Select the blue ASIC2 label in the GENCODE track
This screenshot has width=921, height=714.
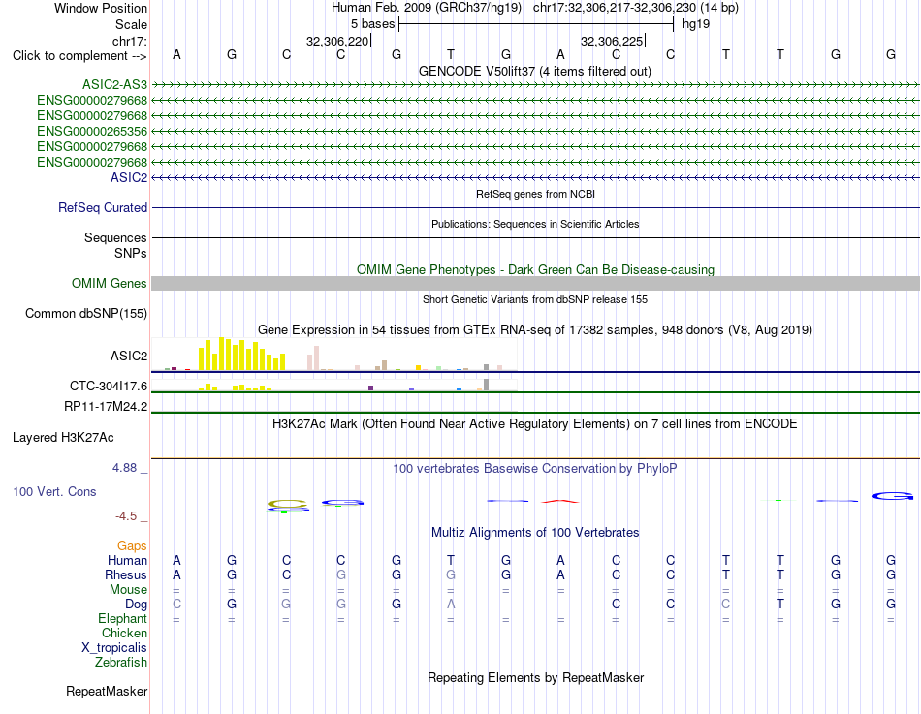click(129, 177)
